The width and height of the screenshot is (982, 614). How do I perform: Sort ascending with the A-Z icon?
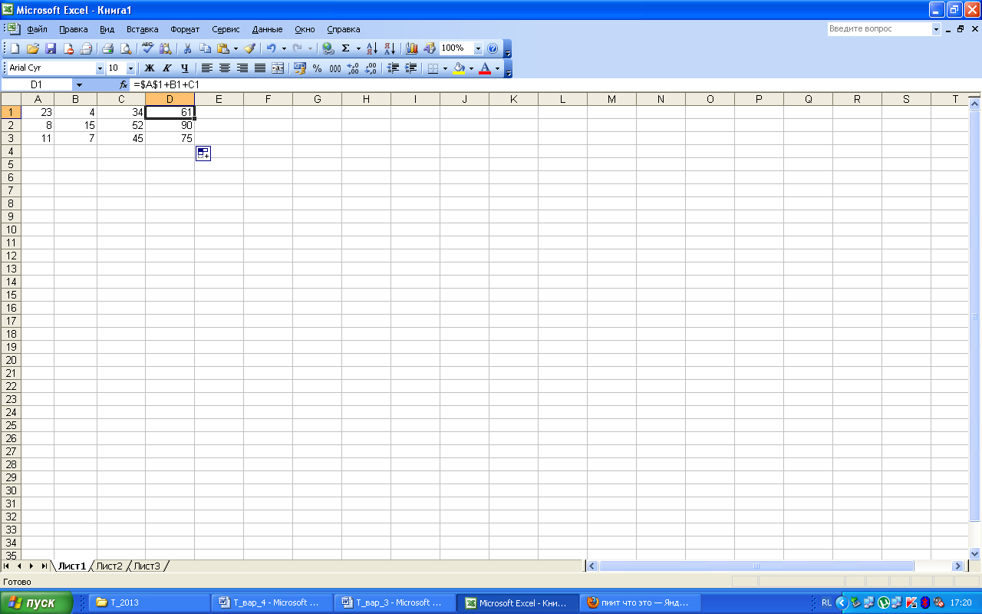(x=372, y=48)
